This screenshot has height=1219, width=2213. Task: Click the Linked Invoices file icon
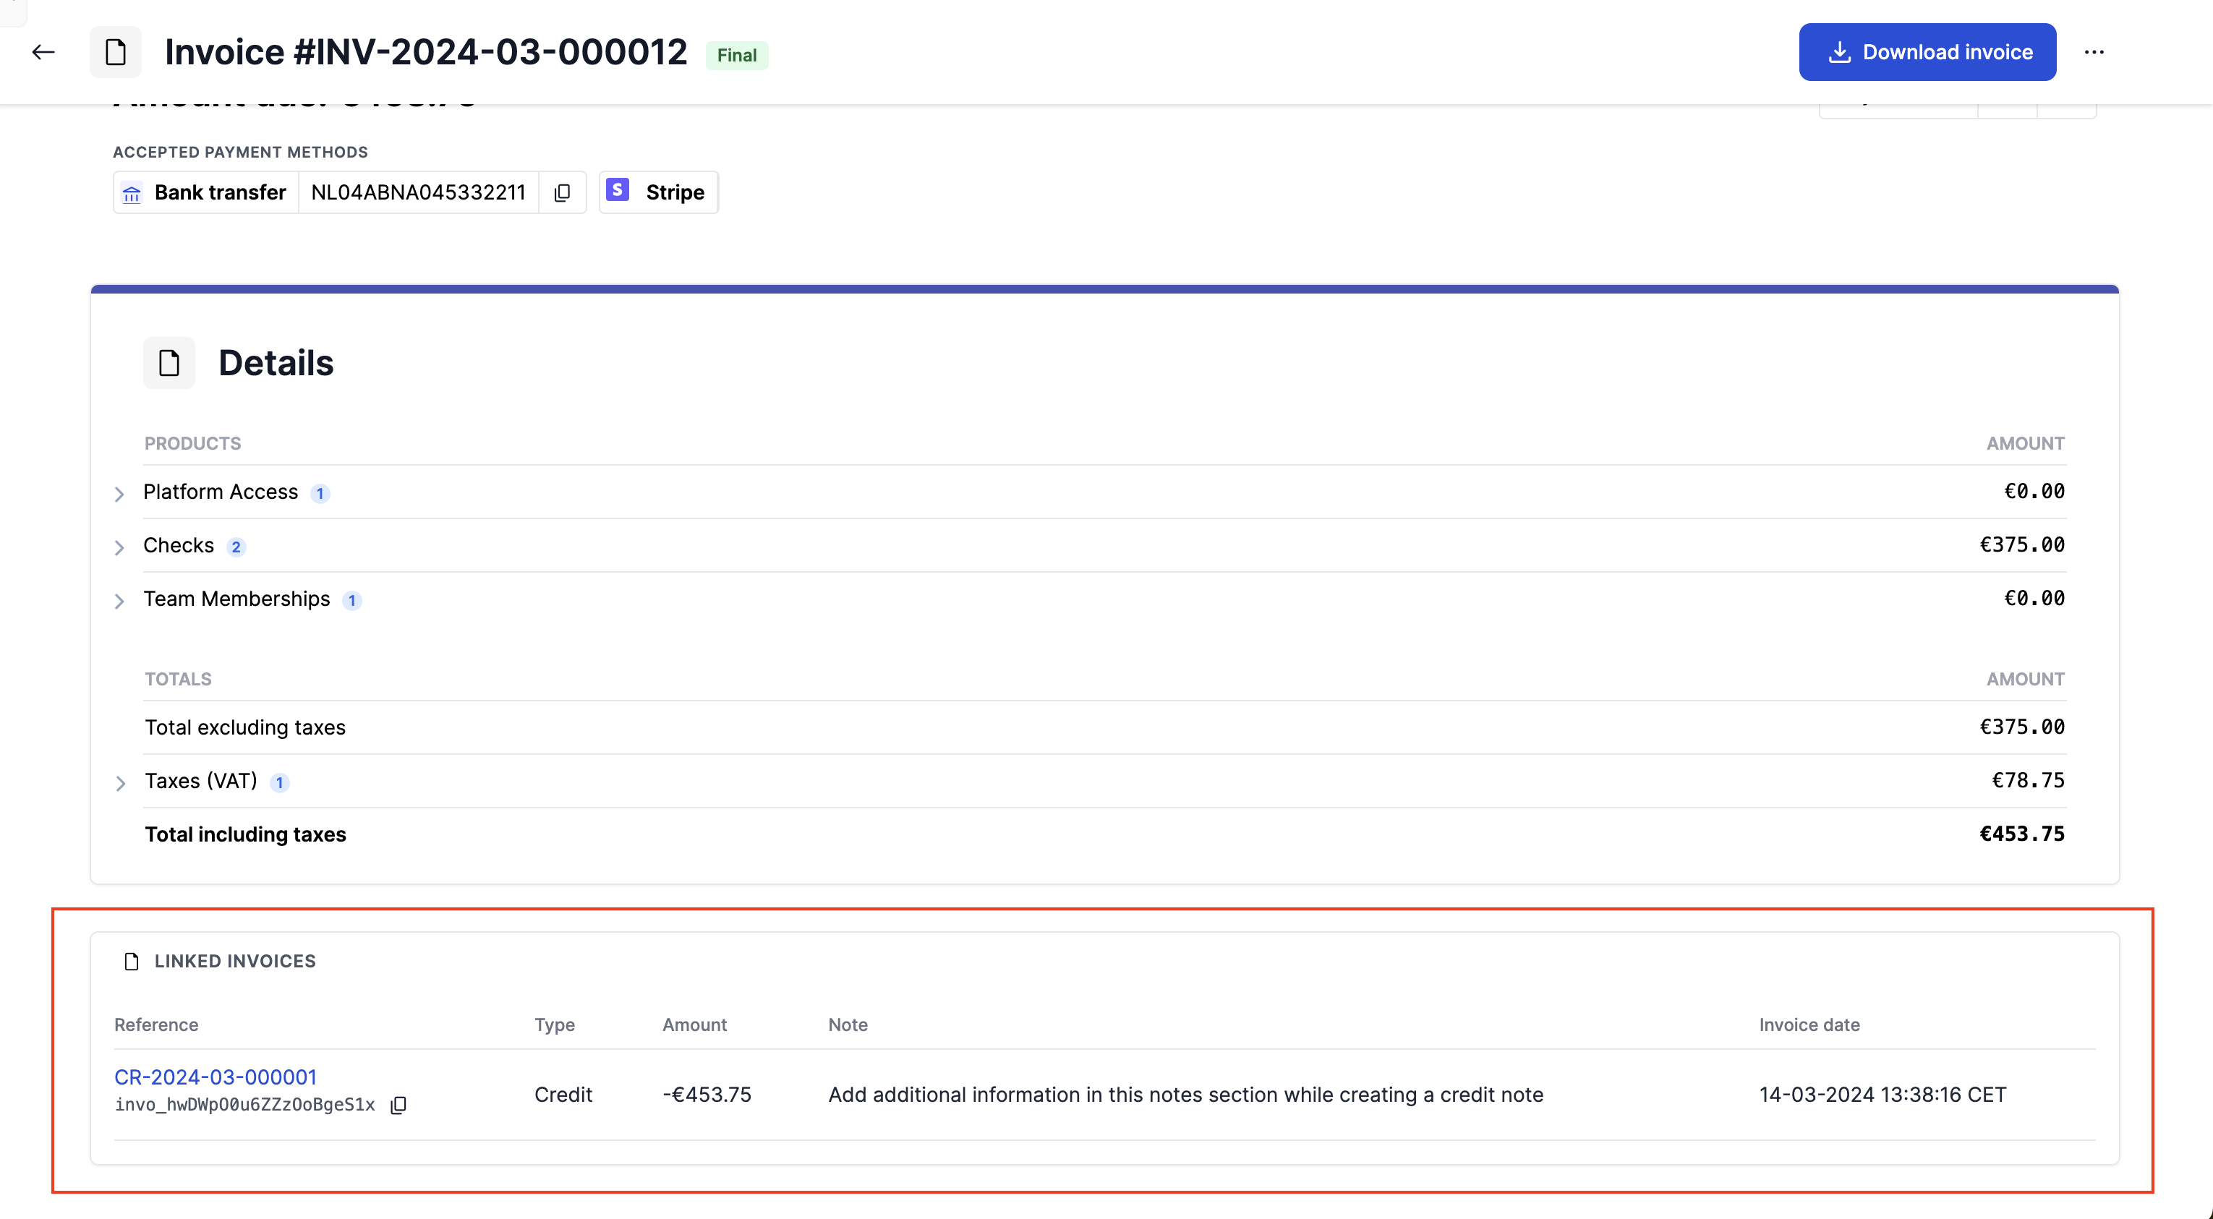pyautogui.click(x=132, y=962)
